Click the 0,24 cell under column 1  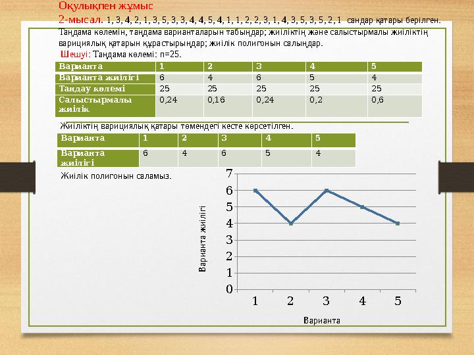[180, 106]
